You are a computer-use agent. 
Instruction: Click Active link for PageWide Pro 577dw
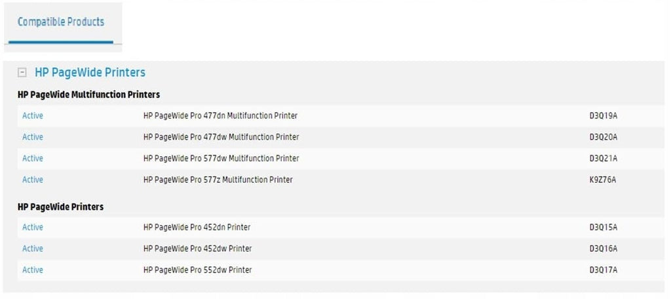pos(33,159)
